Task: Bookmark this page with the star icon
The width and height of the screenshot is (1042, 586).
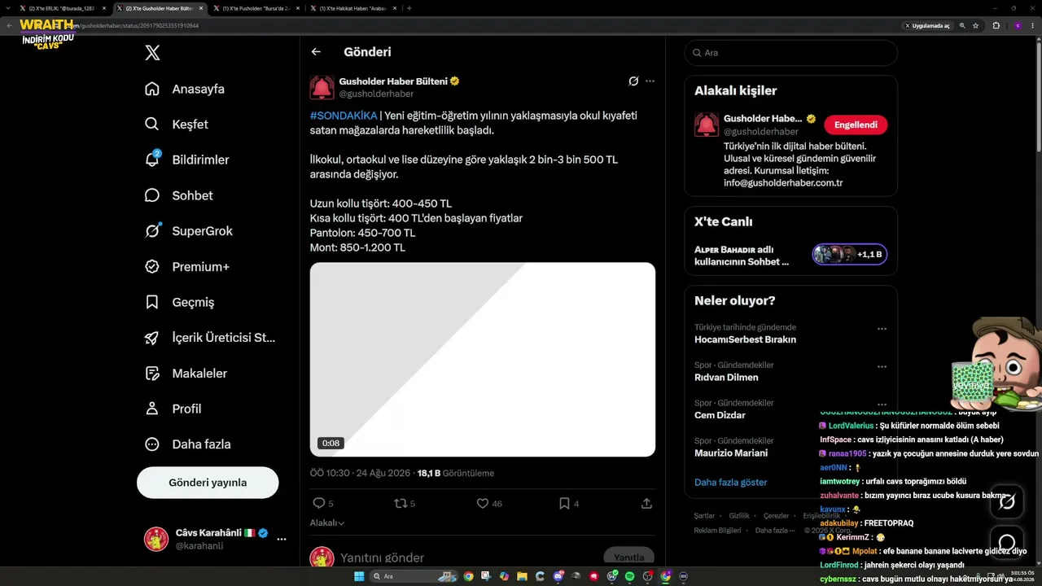Action: click(x=975, y=25)
